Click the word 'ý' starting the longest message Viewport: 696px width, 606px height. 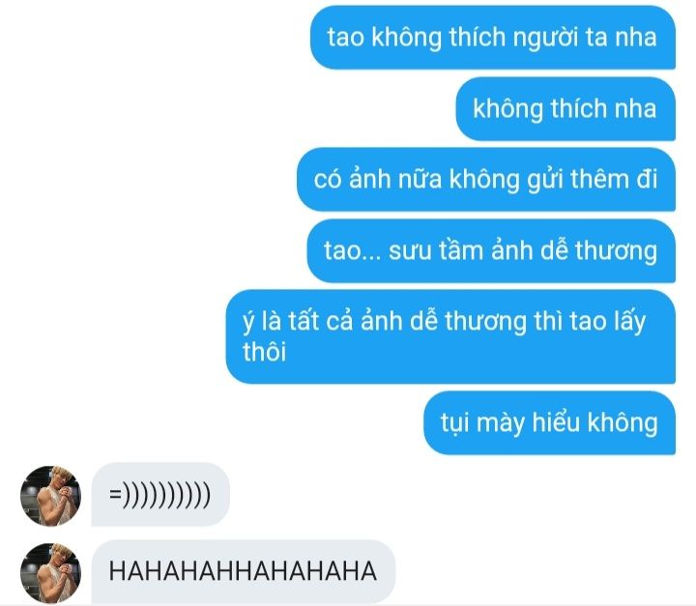click(x=247, y=321)
